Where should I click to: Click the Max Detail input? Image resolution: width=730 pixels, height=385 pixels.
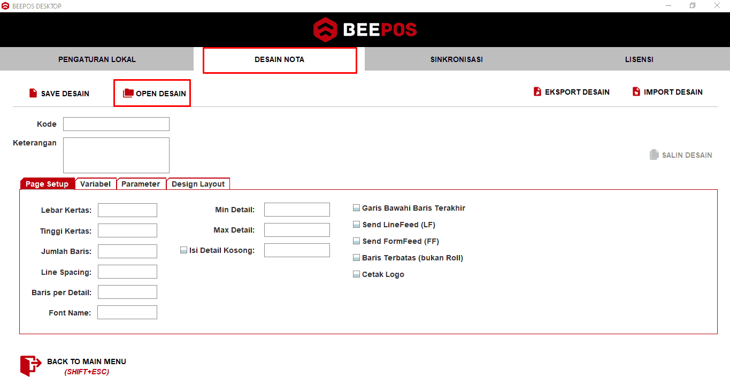coord(297,230)
